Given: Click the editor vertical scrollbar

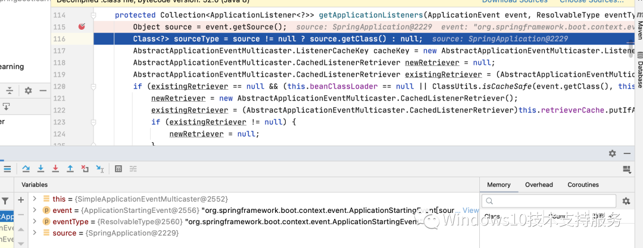Looking at the screenshot, I should click(632, 49).
